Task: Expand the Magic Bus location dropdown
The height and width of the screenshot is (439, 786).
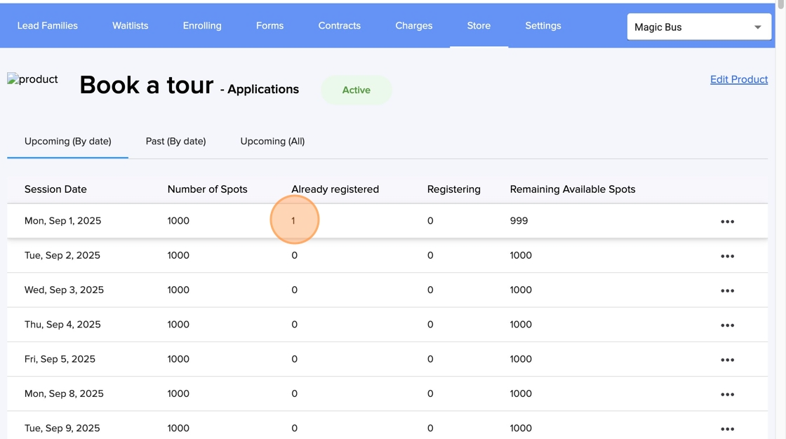Action: click(699, 27)
